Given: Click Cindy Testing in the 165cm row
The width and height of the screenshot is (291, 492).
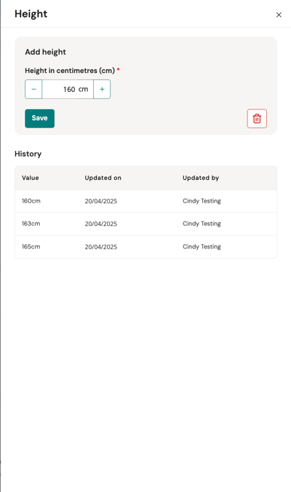Looking at the screenshot, I should coord(202,247).
